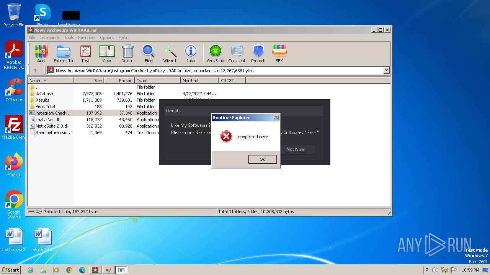Sort the file list by the Name column
Screen dimensions: 490x275
pyautogui.click(x=51, y=81)
